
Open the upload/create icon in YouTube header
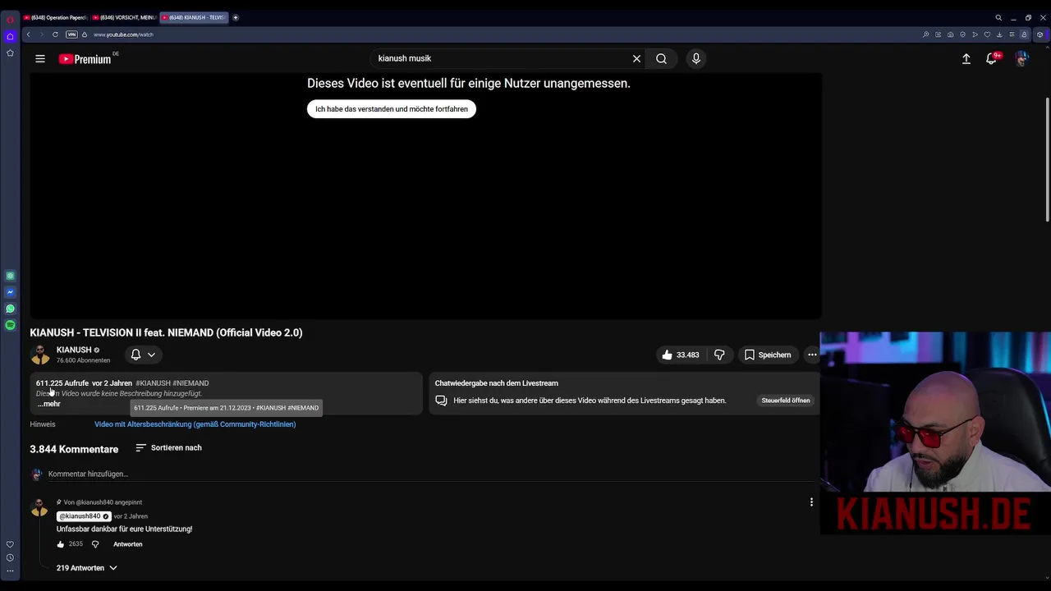(966, 58)
